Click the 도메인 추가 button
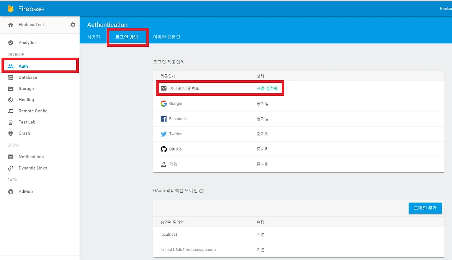The image size is (452, 260). (425, 208)
